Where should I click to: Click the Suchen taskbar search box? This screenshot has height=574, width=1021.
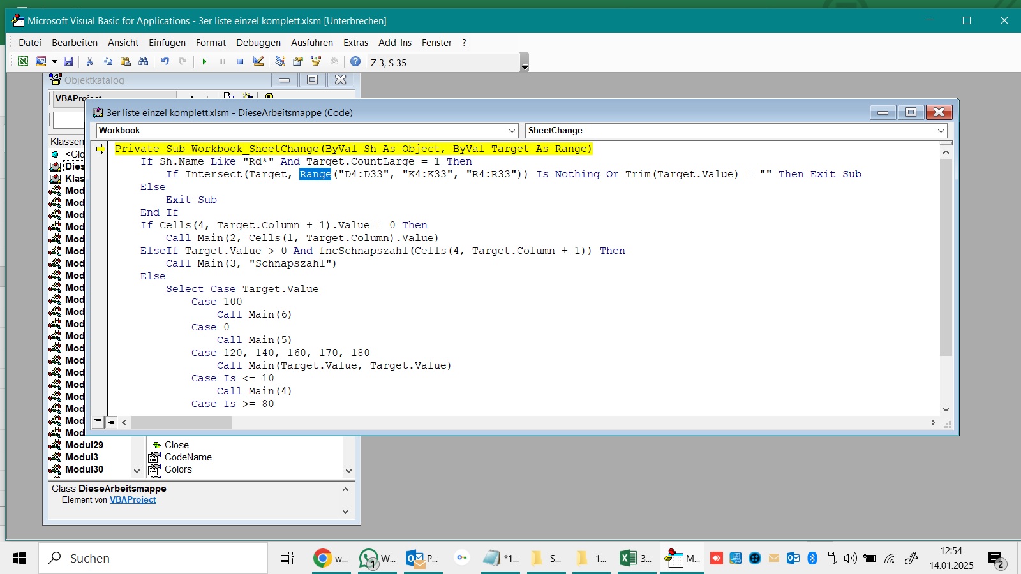[153, 558]
